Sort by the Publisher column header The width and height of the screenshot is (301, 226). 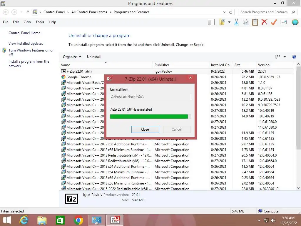click(181, 65)
